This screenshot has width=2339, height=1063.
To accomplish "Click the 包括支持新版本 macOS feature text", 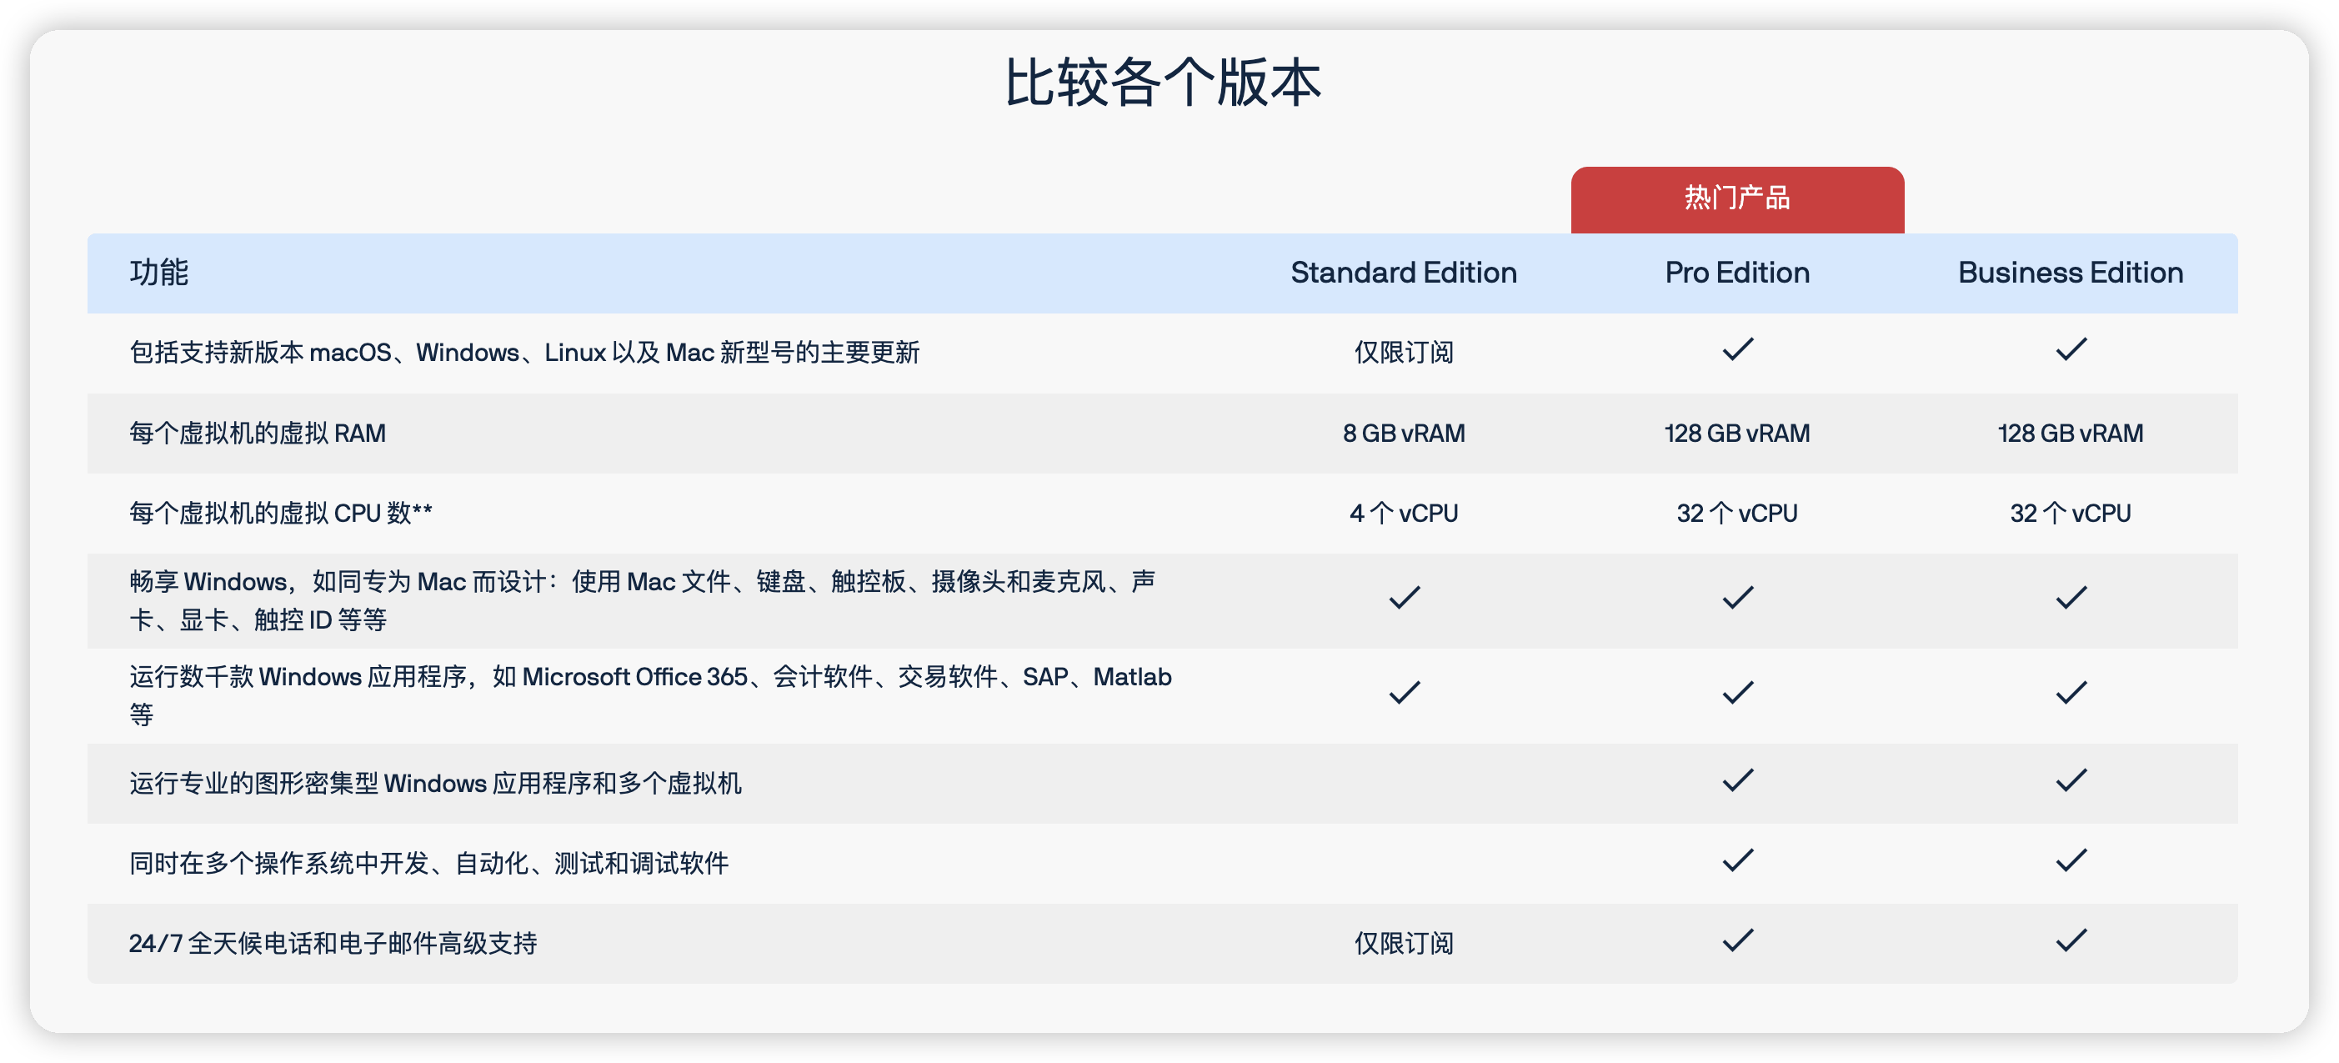I will pos(524,353).
